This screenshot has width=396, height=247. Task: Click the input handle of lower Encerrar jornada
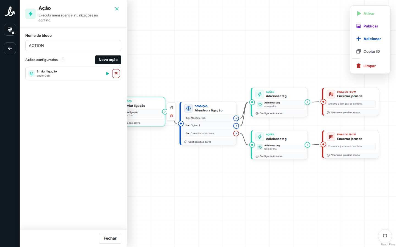click(x=323, y=144)
